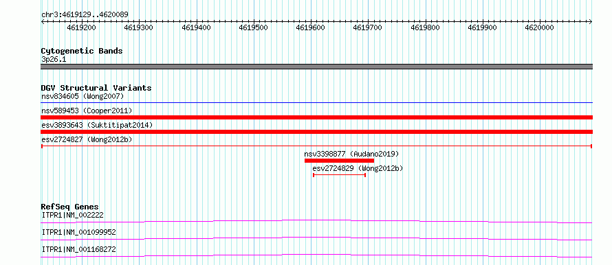Click the nsv3398877 (Audano2019) variant bar

pos(339,161)
